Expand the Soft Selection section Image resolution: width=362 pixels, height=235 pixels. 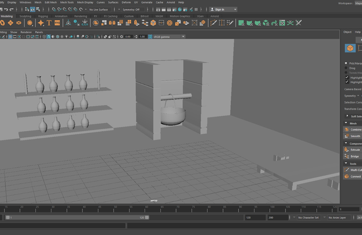347,116
